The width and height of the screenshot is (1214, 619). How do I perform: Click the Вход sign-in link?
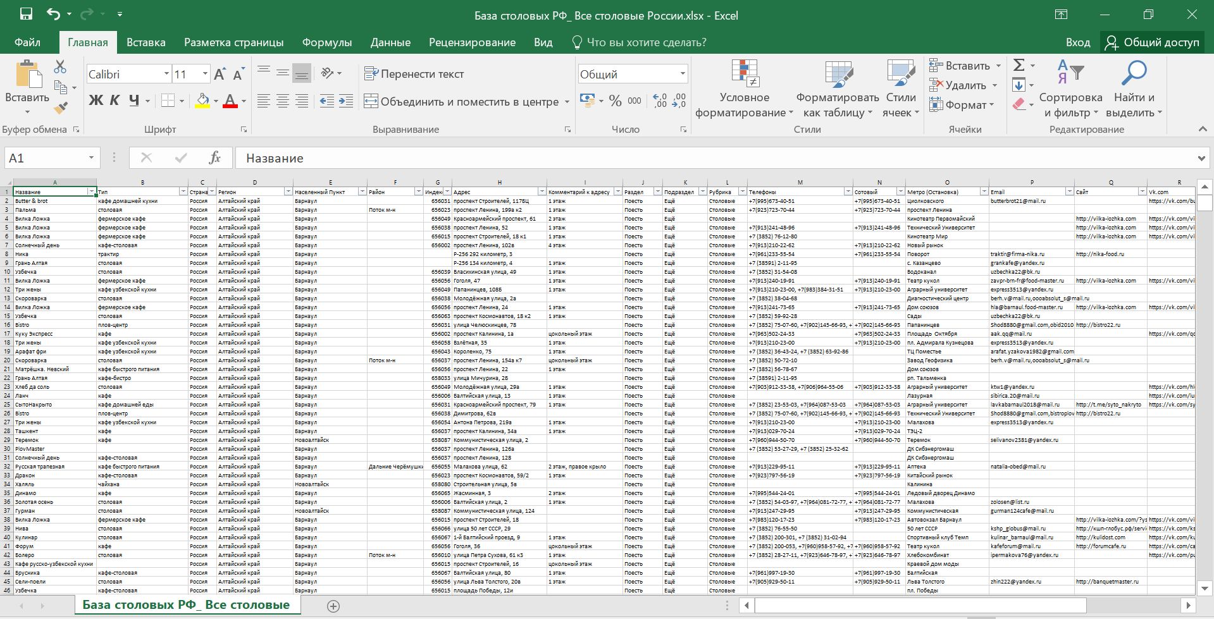tap(1077, 42)
